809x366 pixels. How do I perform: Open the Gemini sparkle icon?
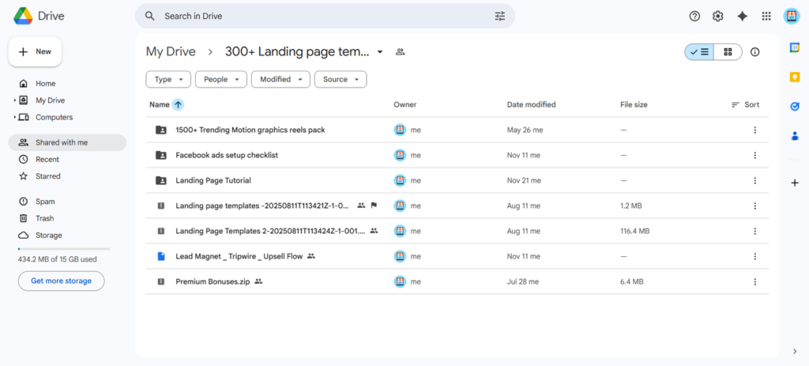pos(742,16)
